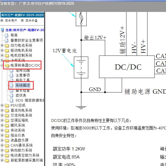
Task: Click the 症状表 document icon
Action: click(x=12, y=95)
